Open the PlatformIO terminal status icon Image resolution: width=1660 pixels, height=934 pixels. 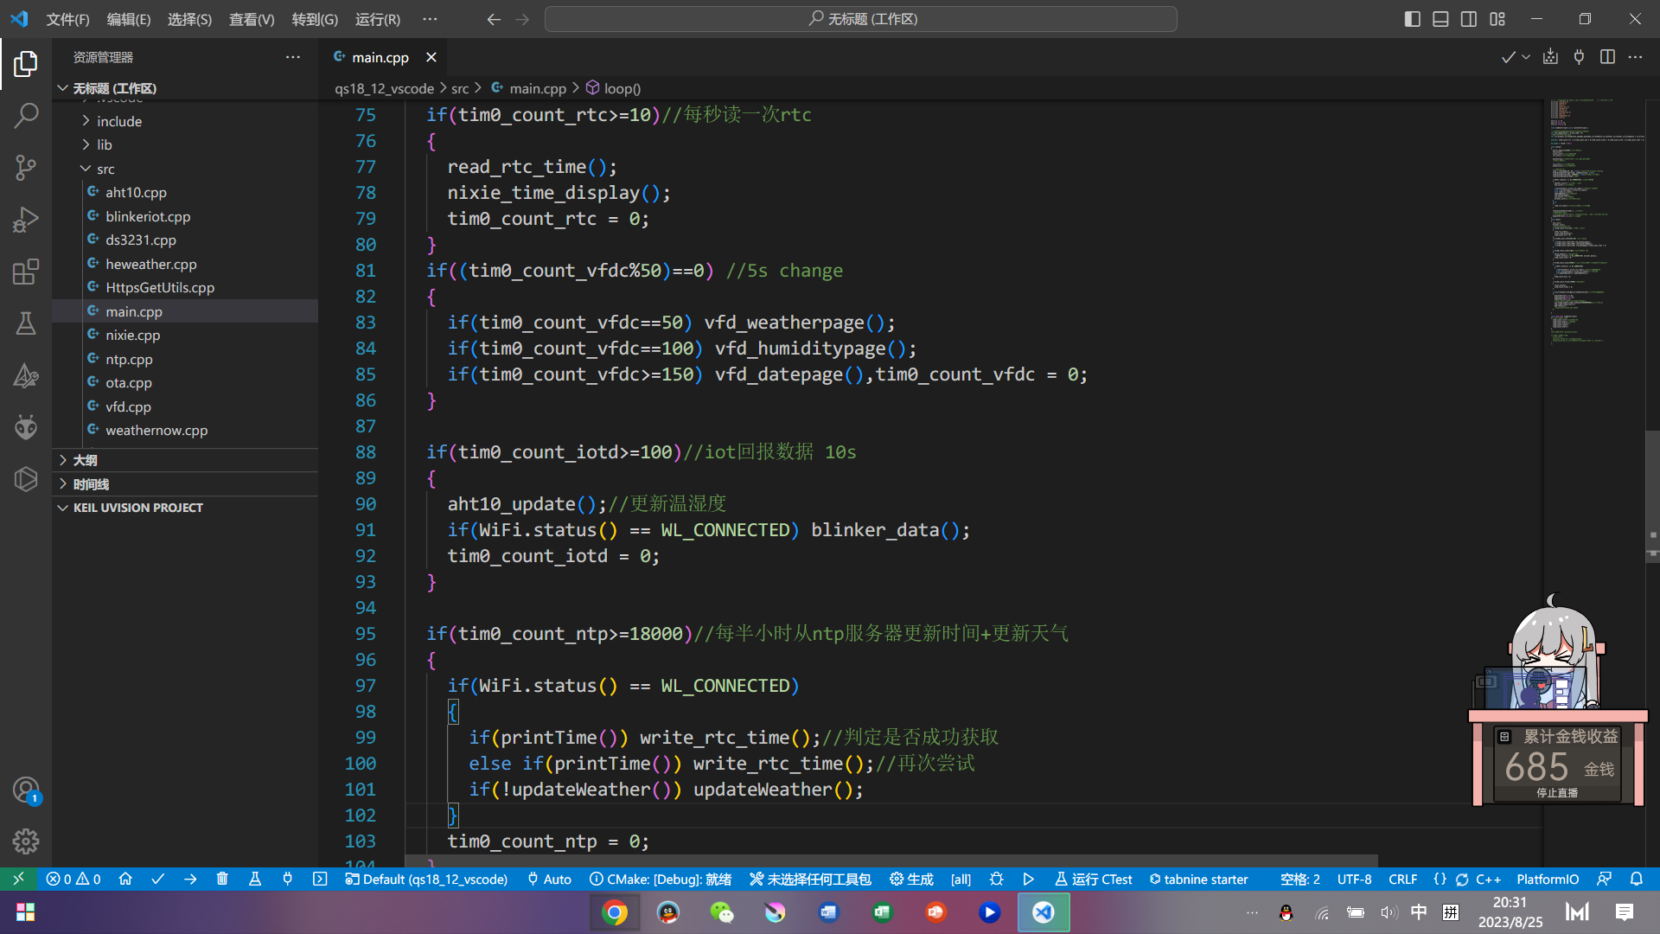pyautogui.click(x=320, y=879)
